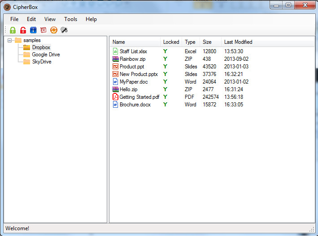Click the modified time 16:32:21

point(234,74)
